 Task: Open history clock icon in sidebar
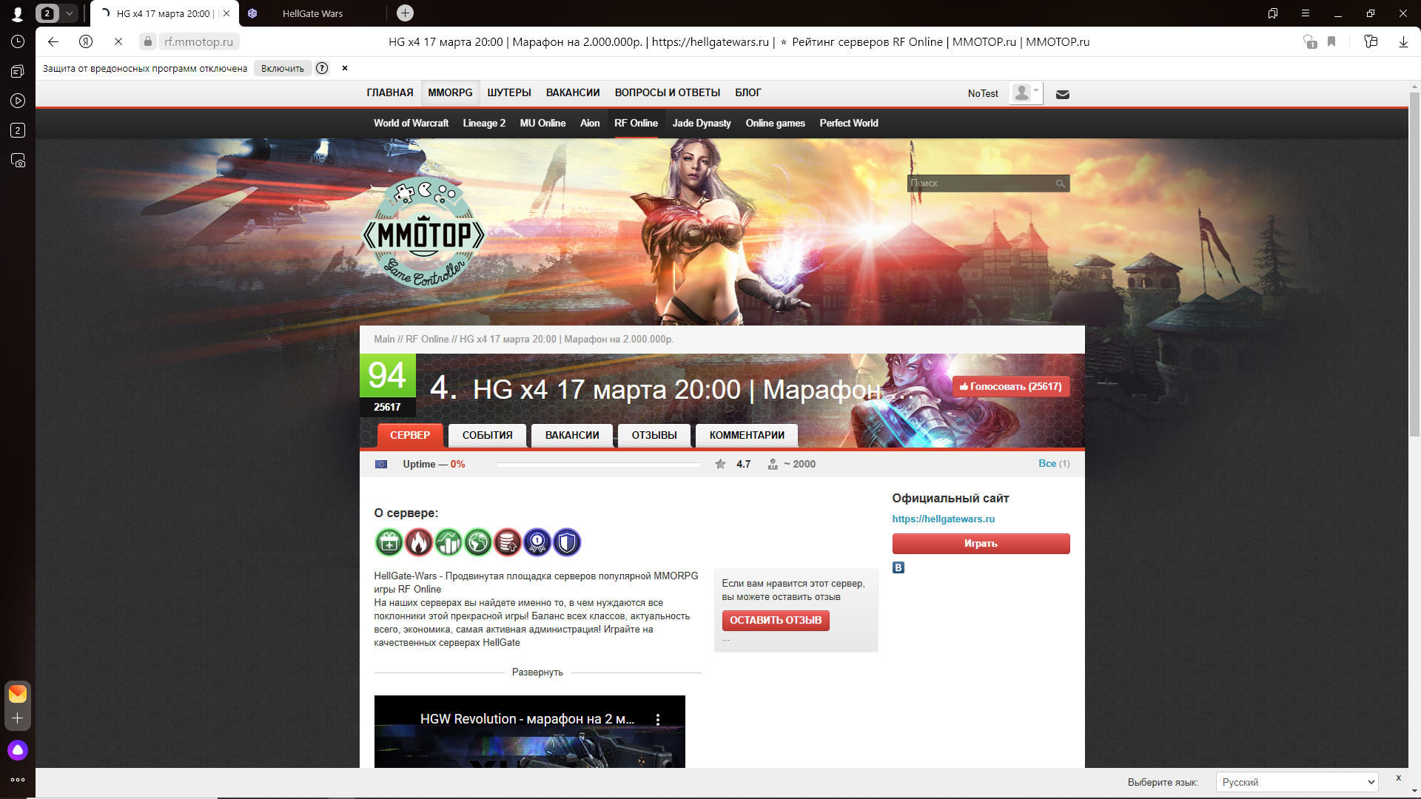pyautogui.click(x=18, y=42)
